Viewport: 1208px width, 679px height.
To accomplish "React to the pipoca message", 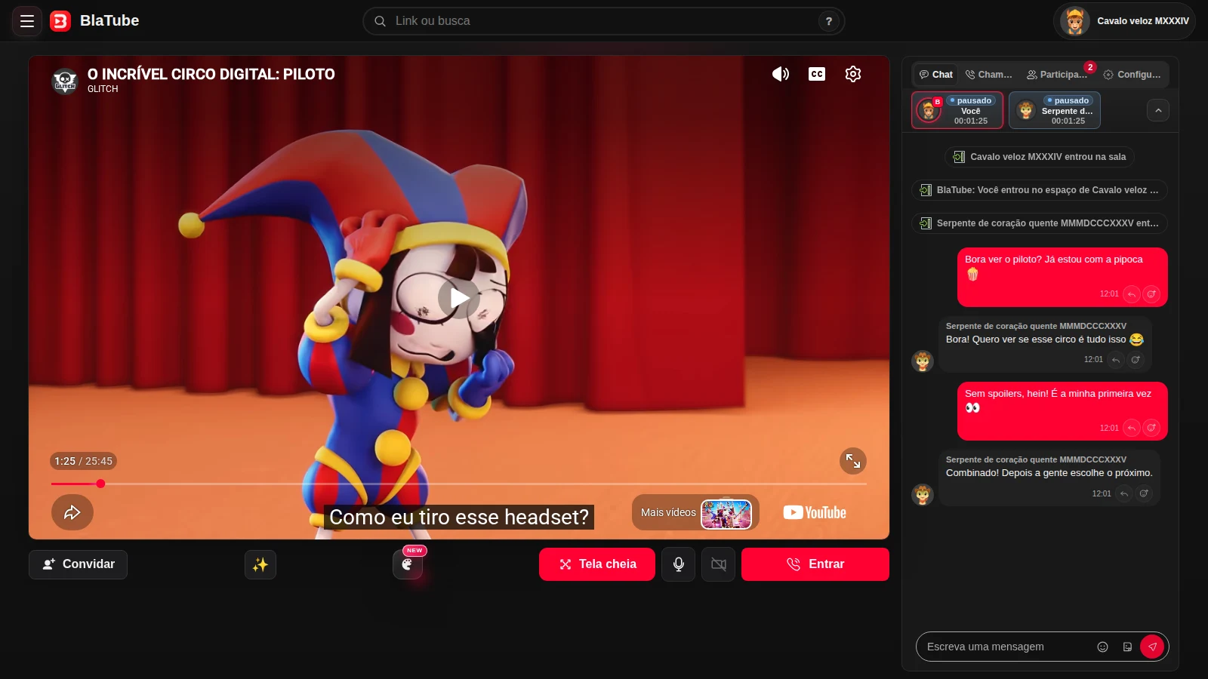I will 1151,294.
